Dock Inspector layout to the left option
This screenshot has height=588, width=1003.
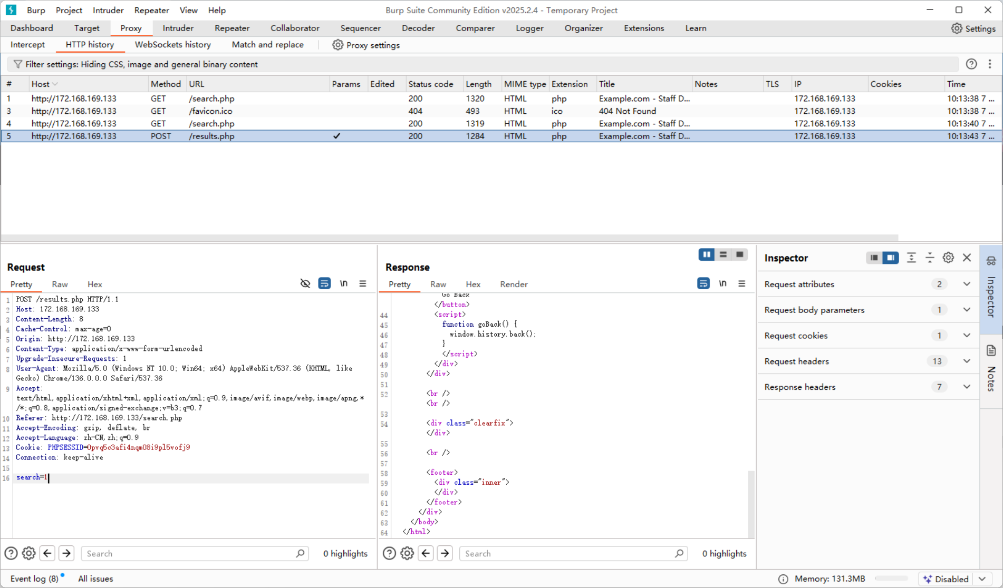pyautogui.click(x=874, y=258)
